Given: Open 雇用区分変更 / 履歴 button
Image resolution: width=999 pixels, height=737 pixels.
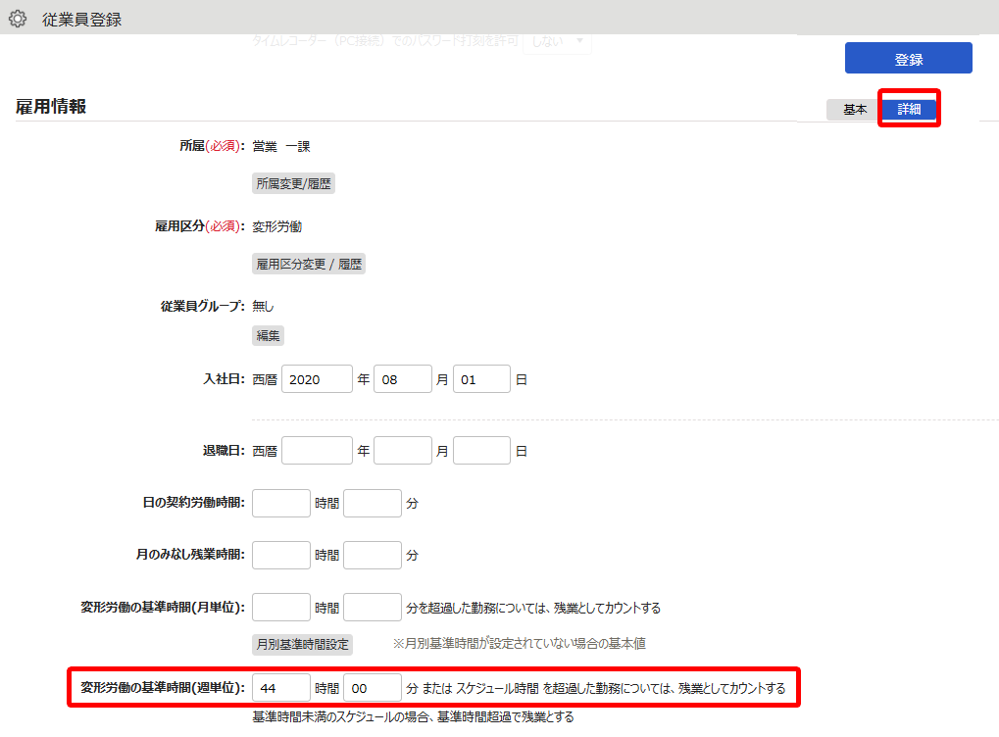Looking at the screenshot, I should point(309,264).
